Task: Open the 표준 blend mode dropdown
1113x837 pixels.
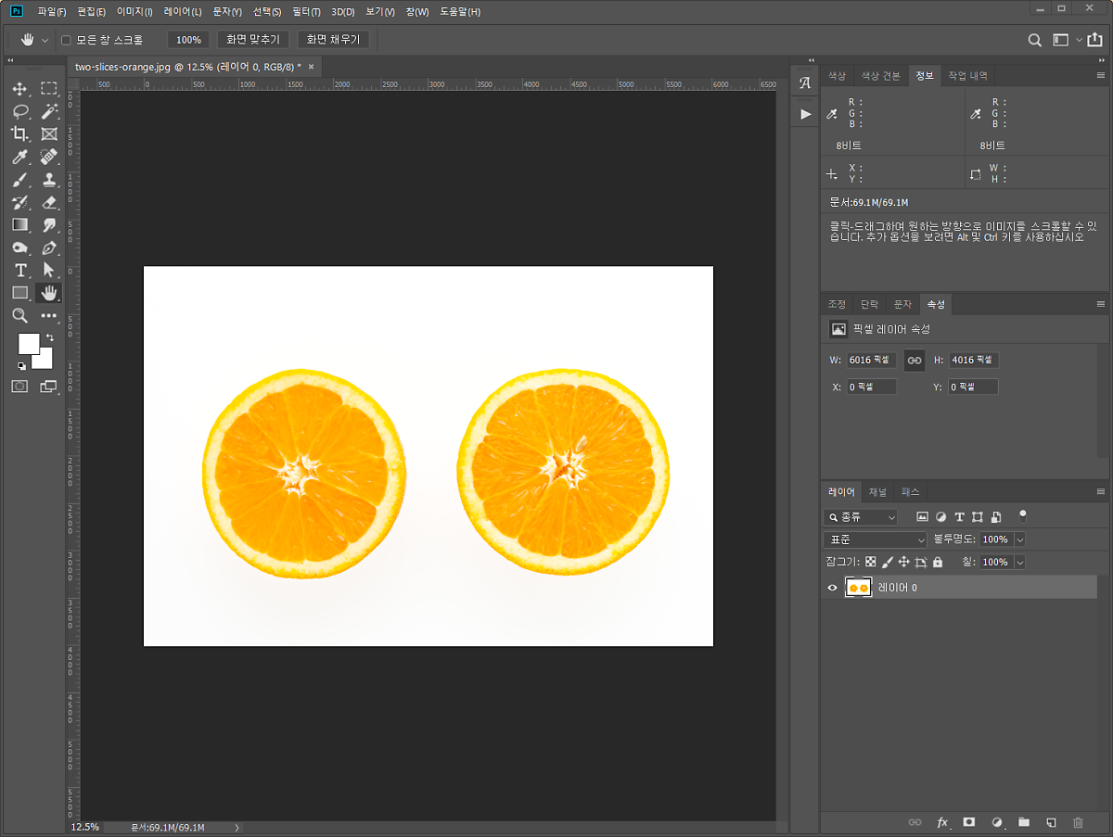Action: tap(876, 539)
